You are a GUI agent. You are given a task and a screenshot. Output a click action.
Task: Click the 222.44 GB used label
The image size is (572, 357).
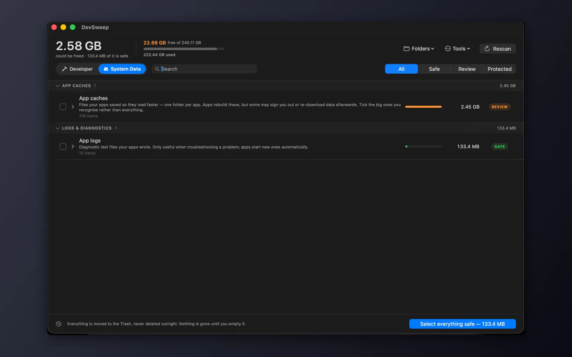tap(159, 55)
